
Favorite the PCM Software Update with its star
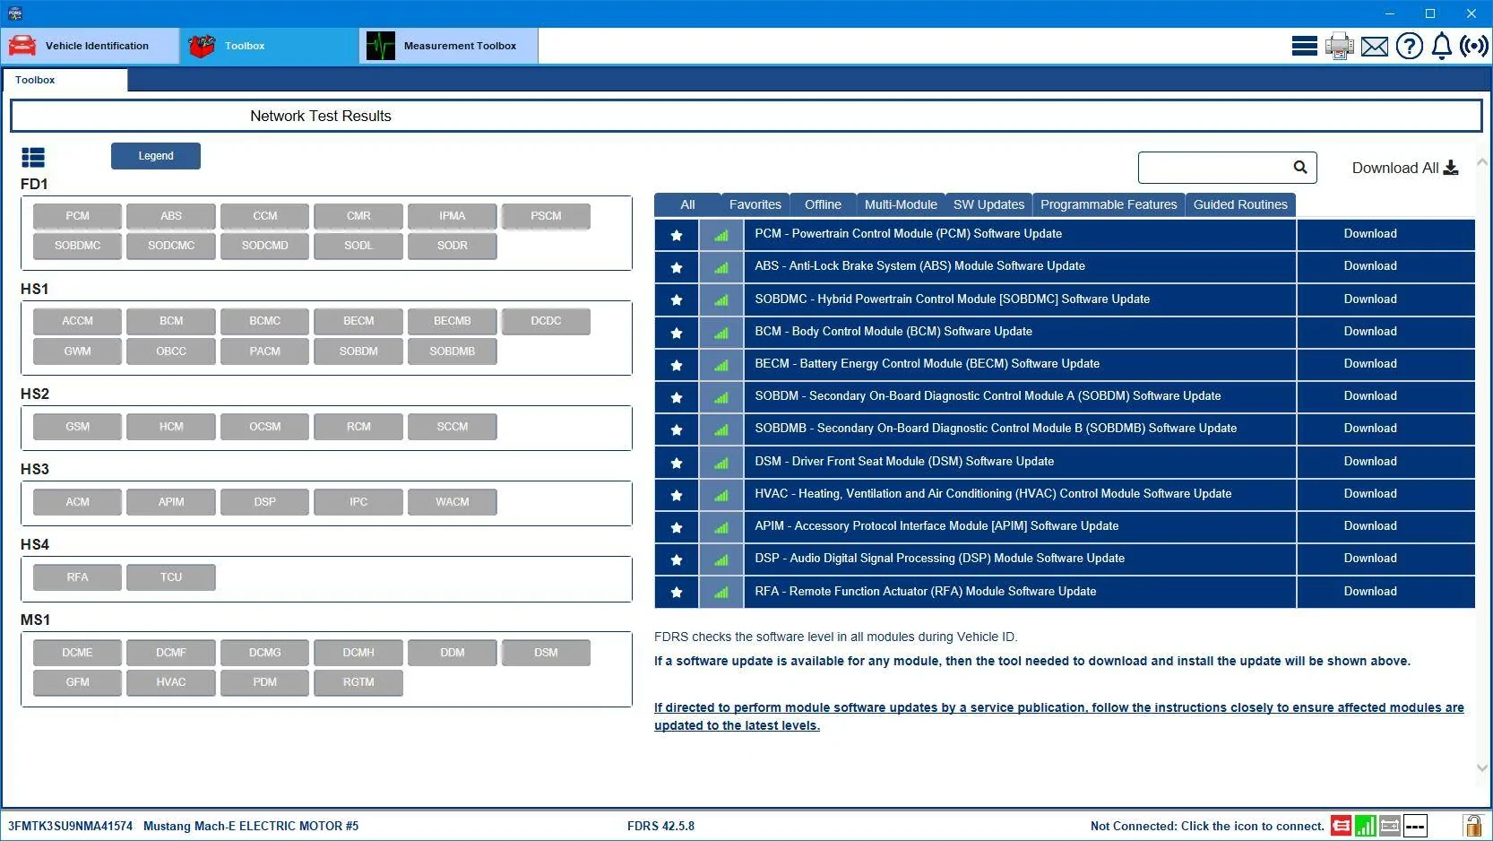677,235
